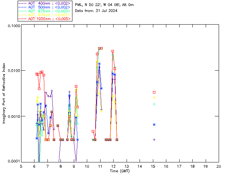Click the 20 x-axis tick label
The height and width of the screenshot is (180, 225).
tap(219, 166)
